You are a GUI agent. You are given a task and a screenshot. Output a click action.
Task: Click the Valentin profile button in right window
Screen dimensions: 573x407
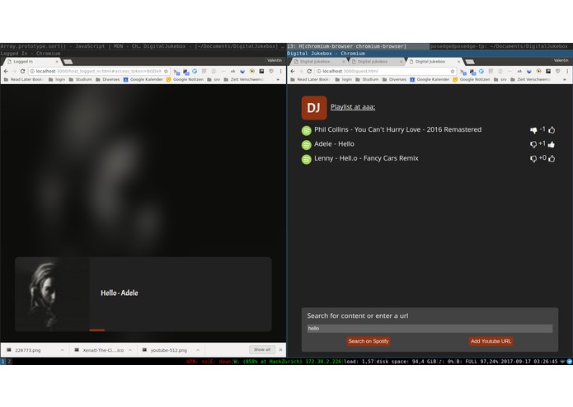(x=561, y=60)
